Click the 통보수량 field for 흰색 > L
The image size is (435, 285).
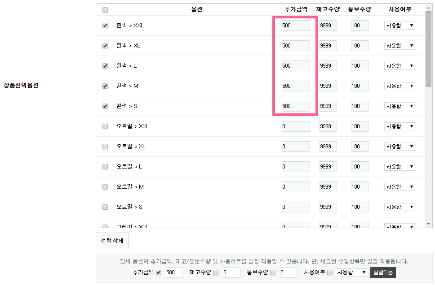tap(360, 66)
